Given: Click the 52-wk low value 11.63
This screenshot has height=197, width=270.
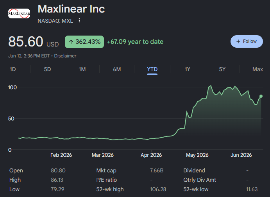Looking at the screenshot, I should pyautogui.click(x=252, y=189).
